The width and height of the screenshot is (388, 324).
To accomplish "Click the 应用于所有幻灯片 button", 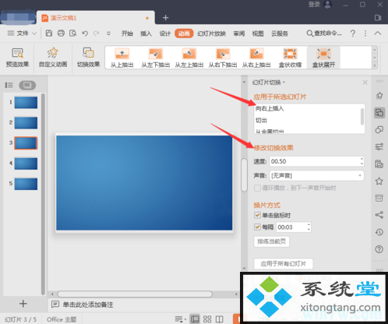I will (x=284, y=264).
